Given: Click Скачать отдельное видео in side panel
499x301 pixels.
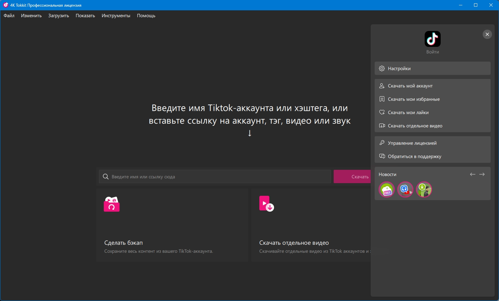Looking at the screenshot, I should (x=432, y=126).
